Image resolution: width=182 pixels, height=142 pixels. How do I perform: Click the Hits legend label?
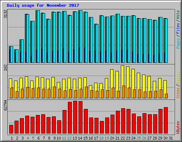point(178,15)
